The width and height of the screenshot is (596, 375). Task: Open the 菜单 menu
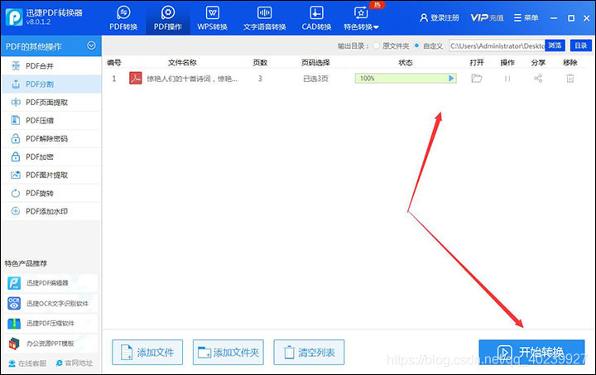[526, 18]
